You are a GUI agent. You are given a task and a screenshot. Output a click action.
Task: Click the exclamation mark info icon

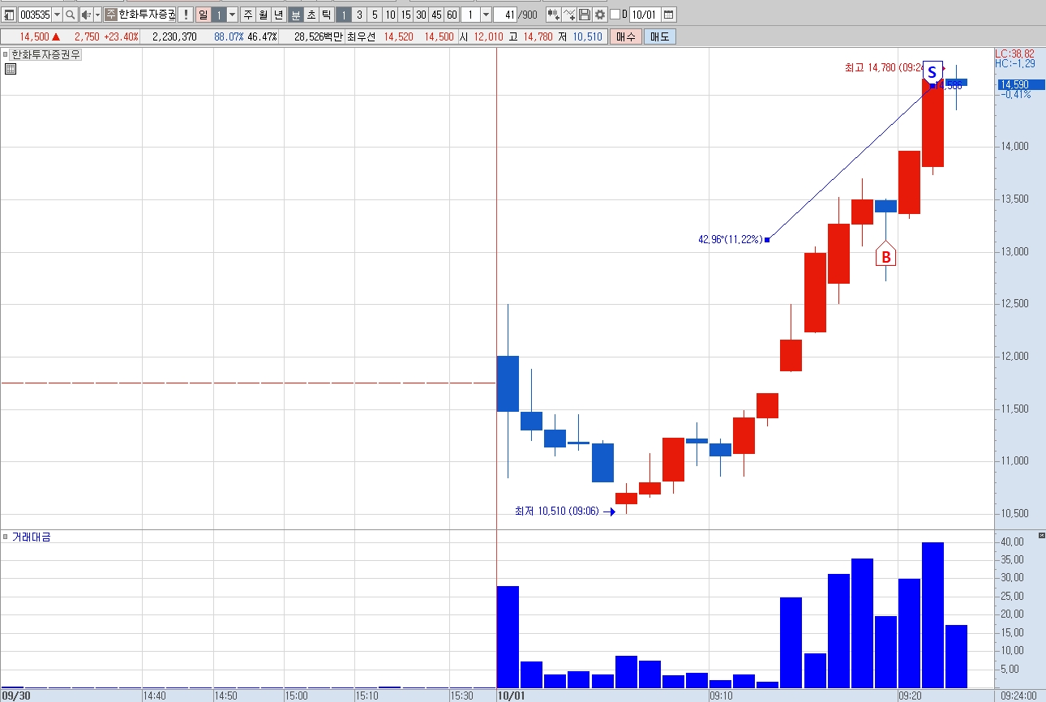186,15
